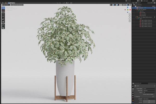The height and width of the screenshot is (104, 156).
Task: Open the viewport Object menu
Action: click(x=22, y=5)
